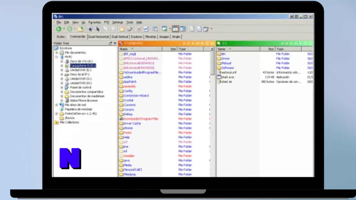Sort WINDOWS pane by the Name column header

tap(140, 49)
